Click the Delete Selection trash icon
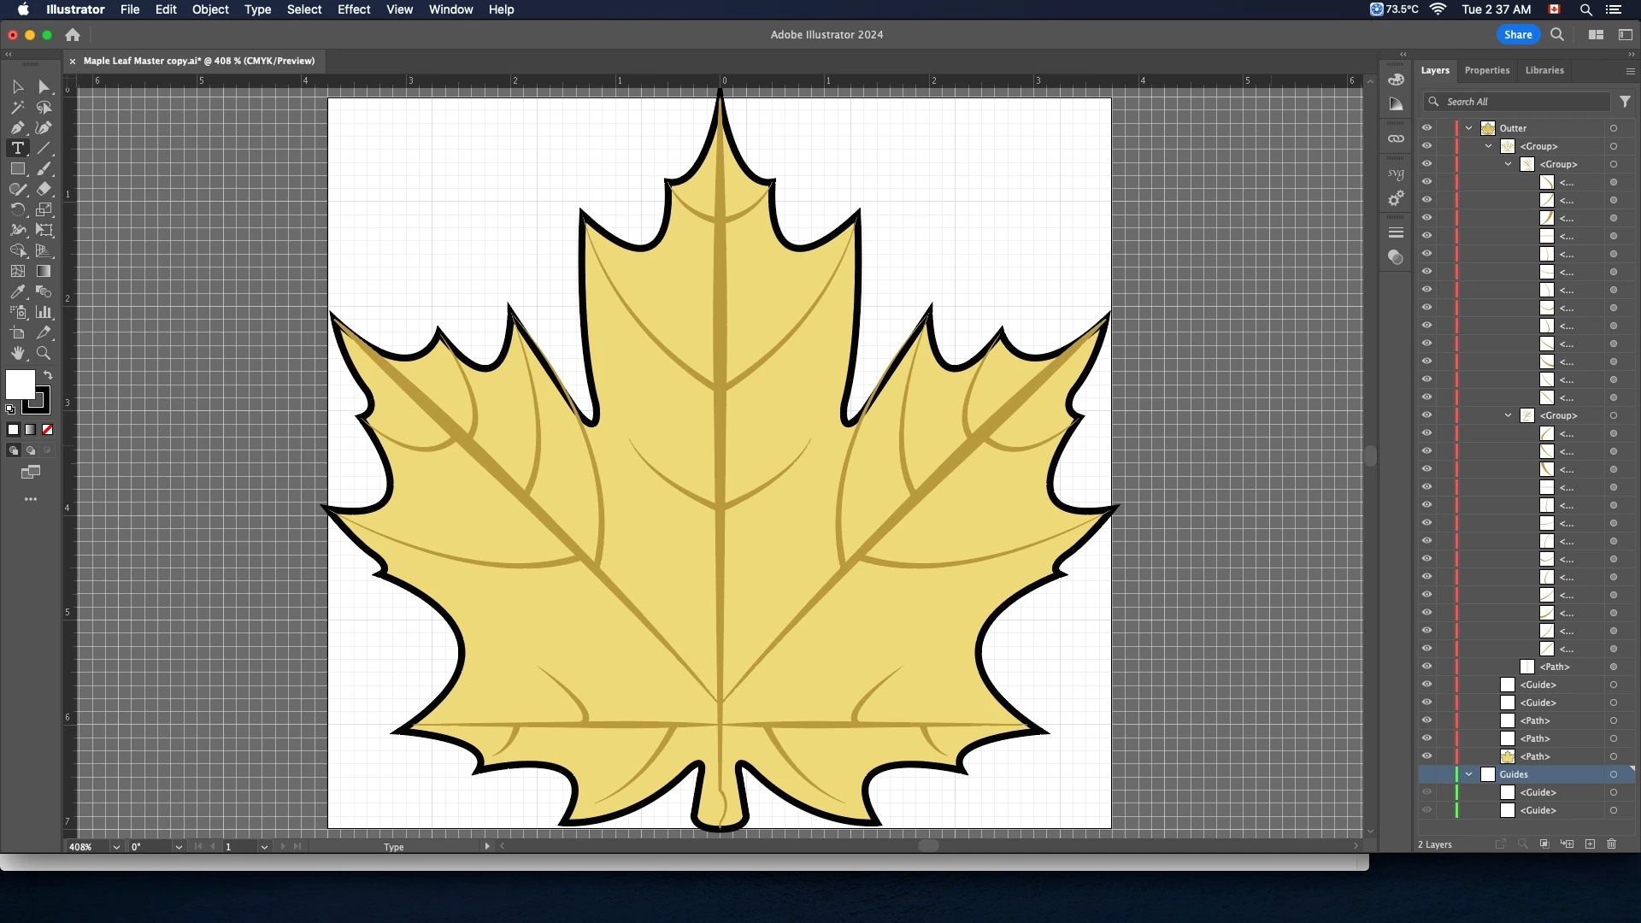Viewport: 1641px width, 923px height. click(x=1611, y=844)
